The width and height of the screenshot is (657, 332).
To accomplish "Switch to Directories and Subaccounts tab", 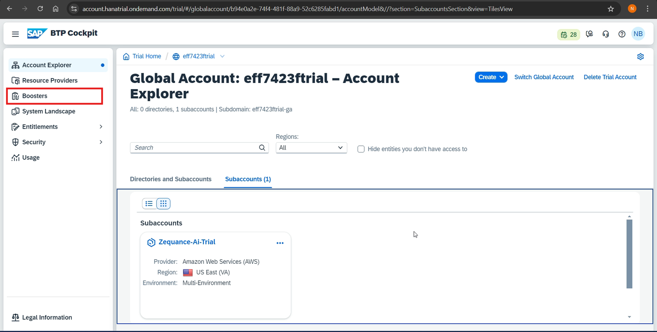I will click(x=171, y=179).
